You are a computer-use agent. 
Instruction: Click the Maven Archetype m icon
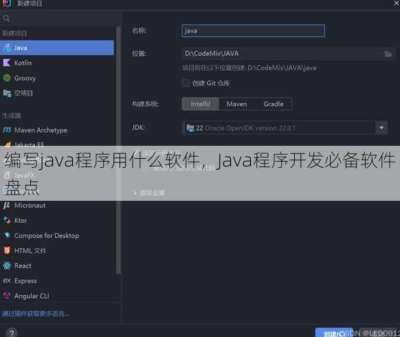pos(7,130)
